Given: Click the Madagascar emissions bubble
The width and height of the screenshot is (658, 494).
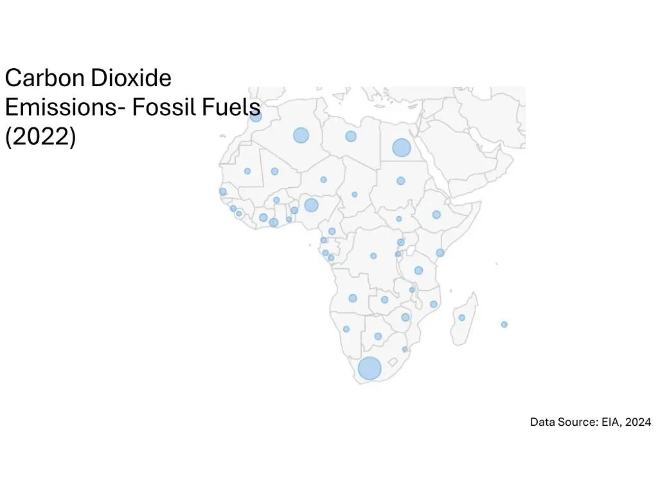Looking at the screenshot, I should pyautogui.click(x=462, y=318).
